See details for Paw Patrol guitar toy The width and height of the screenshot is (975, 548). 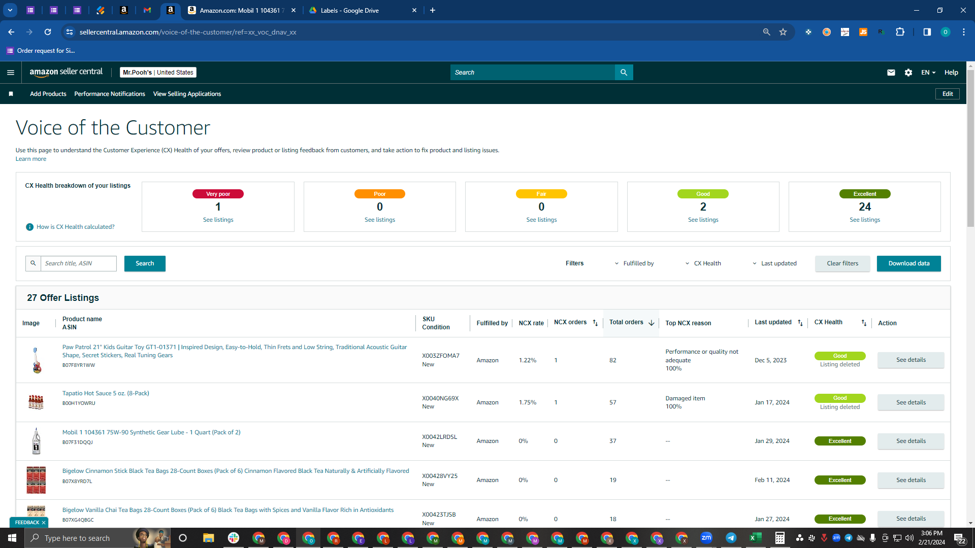pyautogui.click(x=911, y=360)
